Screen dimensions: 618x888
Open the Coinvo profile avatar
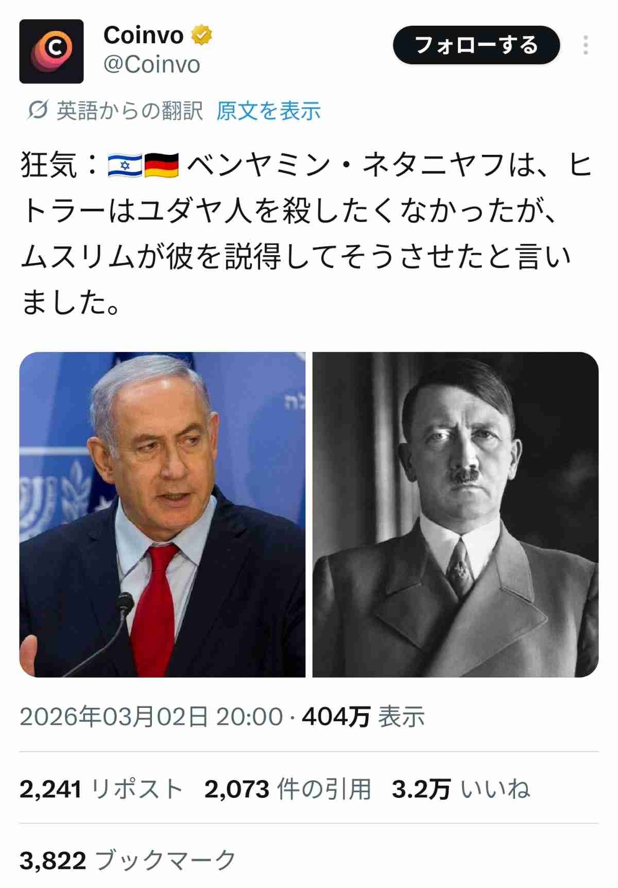[51, 51]
